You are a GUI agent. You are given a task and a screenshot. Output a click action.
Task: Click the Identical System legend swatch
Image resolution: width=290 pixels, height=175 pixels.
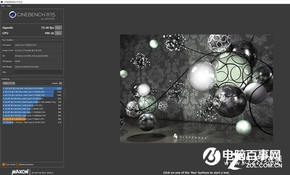point(17,164)
